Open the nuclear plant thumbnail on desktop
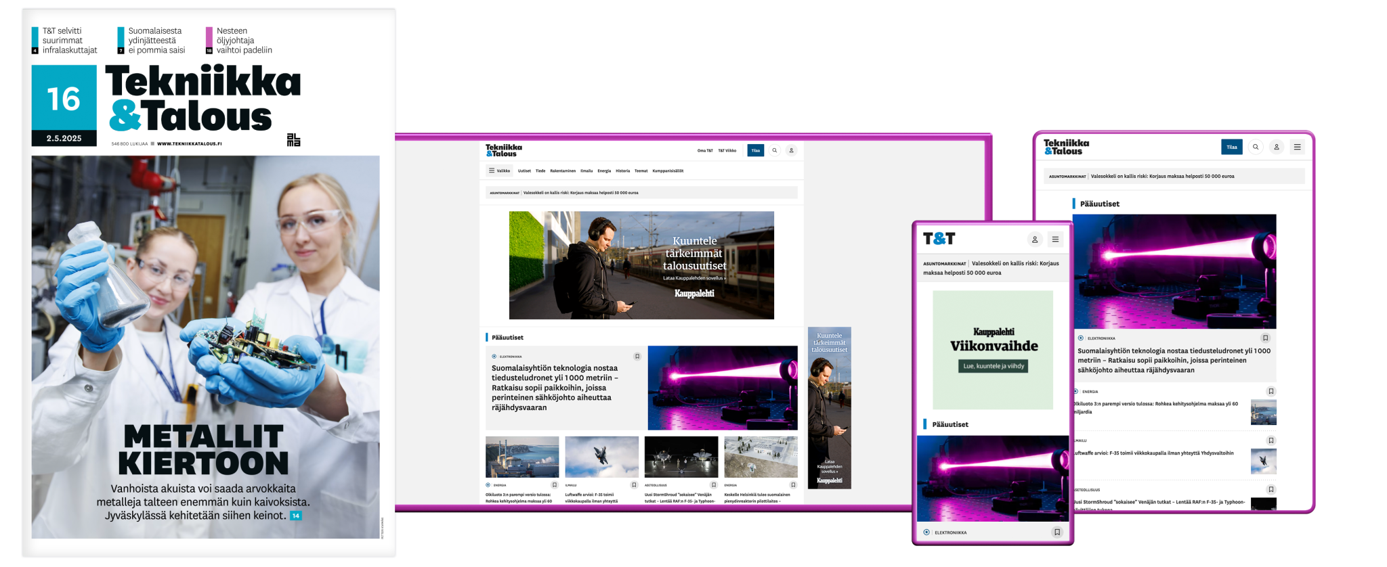This screenshot has width=1387, height=567. pos(522,457)
